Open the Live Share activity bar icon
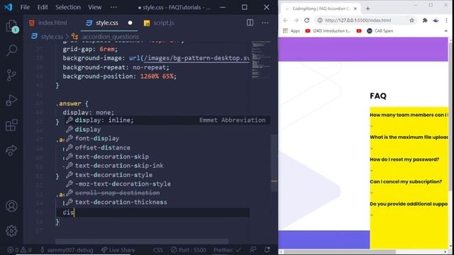454x255 pixels. tap(11, 150)
